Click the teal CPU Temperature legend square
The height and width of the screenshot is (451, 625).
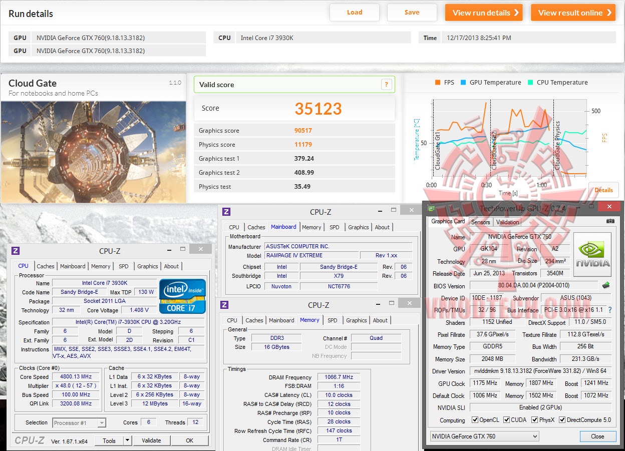point(530,82)
